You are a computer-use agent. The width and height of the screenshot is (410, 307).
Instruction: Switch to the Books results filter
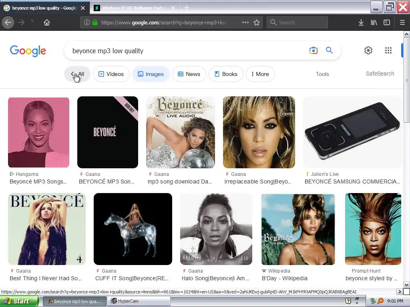click(x=226, y=74)
